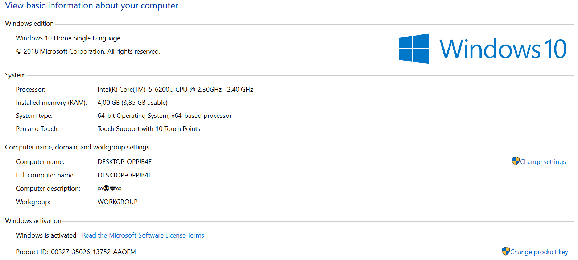Click the Windows logo flag icon

pos(414,49)
